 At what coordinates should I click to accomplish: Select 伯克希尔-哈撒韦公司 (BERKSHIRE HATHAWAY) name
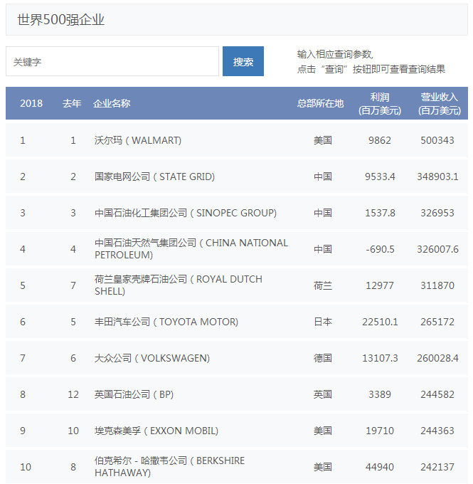pyautogui.click(x=170, y=466)
